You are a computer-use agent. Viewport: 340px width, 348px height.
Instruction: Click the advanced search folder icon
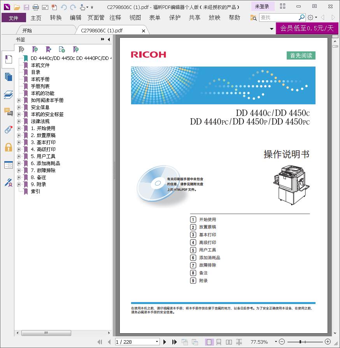253,17
